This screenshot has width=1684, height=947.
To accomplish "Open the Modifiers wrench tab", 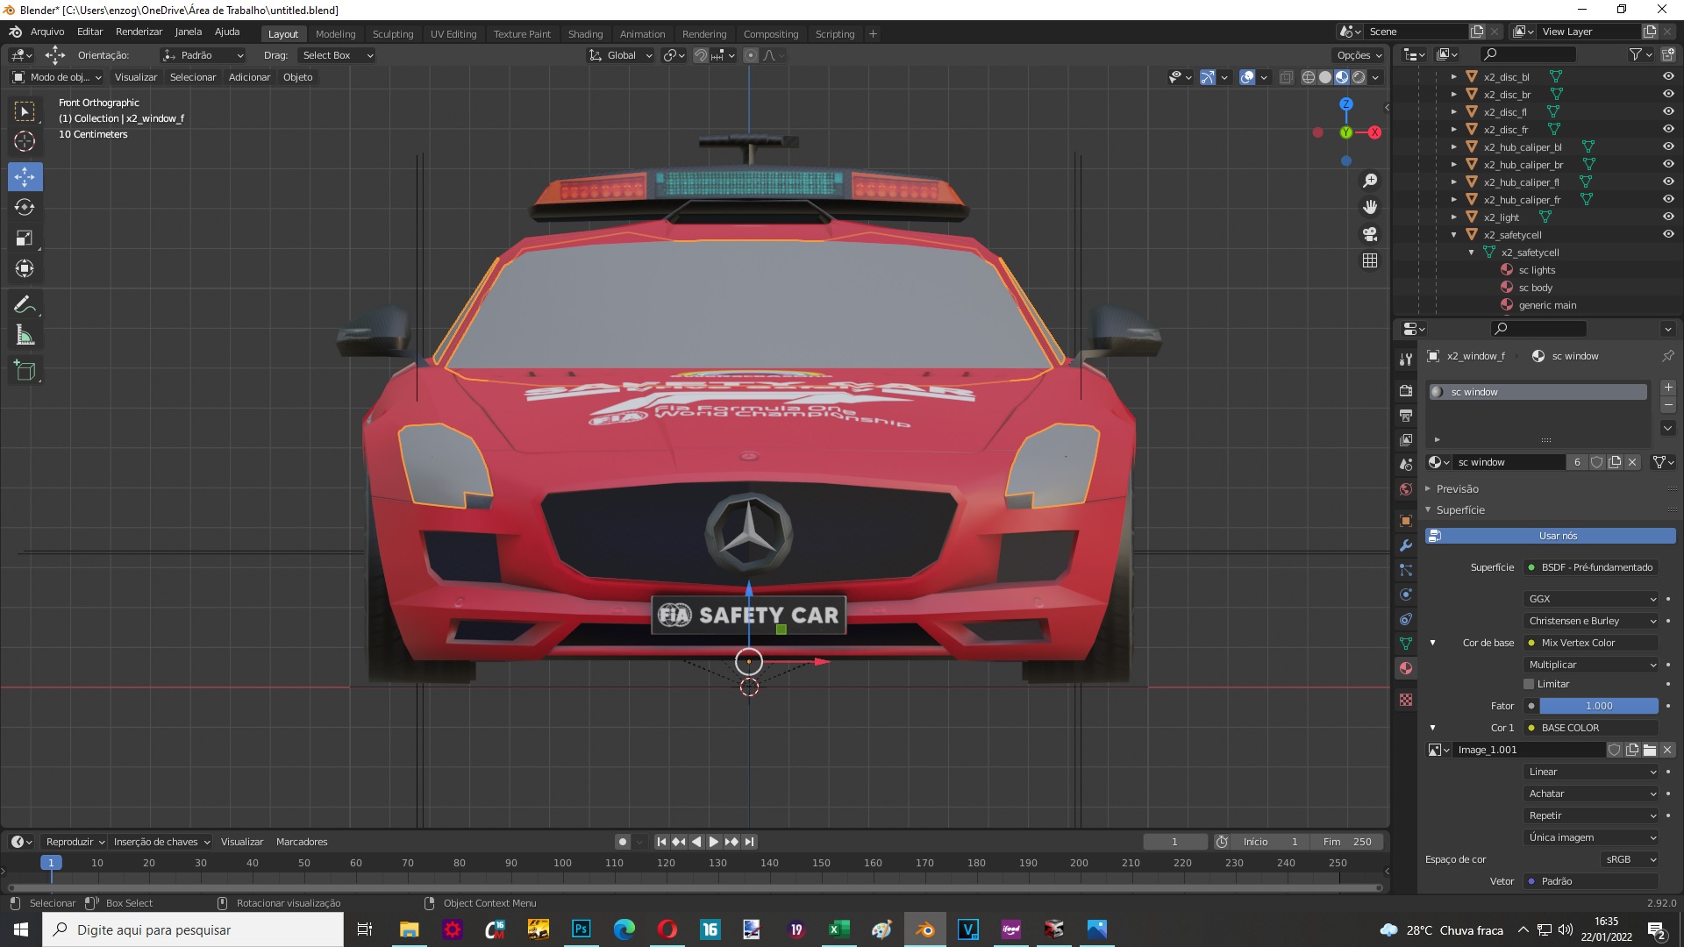I will [x=1406, y=545].
